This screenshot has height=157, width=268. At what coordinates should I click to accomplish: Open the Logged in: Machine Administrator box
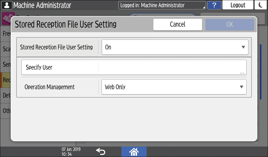[x=162, y=5]
